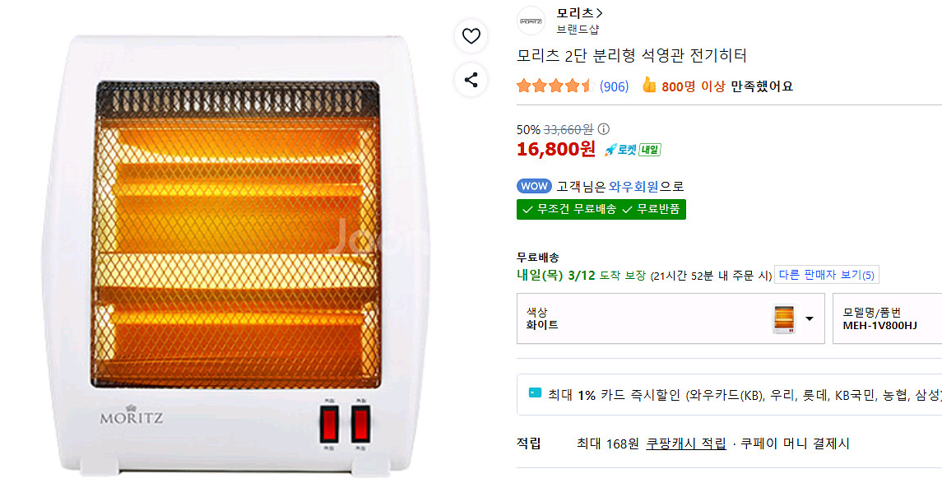Click the 무조건 무료배송 checkmark label
Viewport: 942px width, 483px height.
pyautogui.click(x=569, y=209)
